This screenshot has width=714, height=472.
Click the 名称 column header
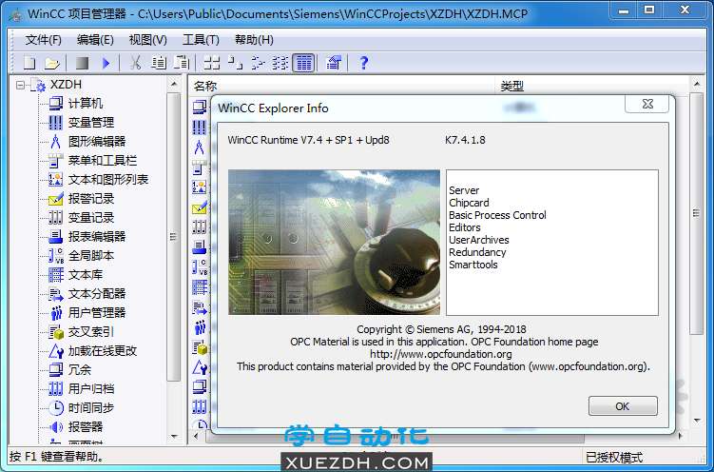(342, 86)
